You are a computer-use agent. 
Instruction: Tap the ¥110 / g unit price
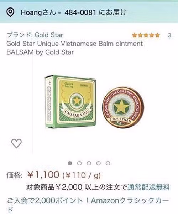tap(82, 175)
